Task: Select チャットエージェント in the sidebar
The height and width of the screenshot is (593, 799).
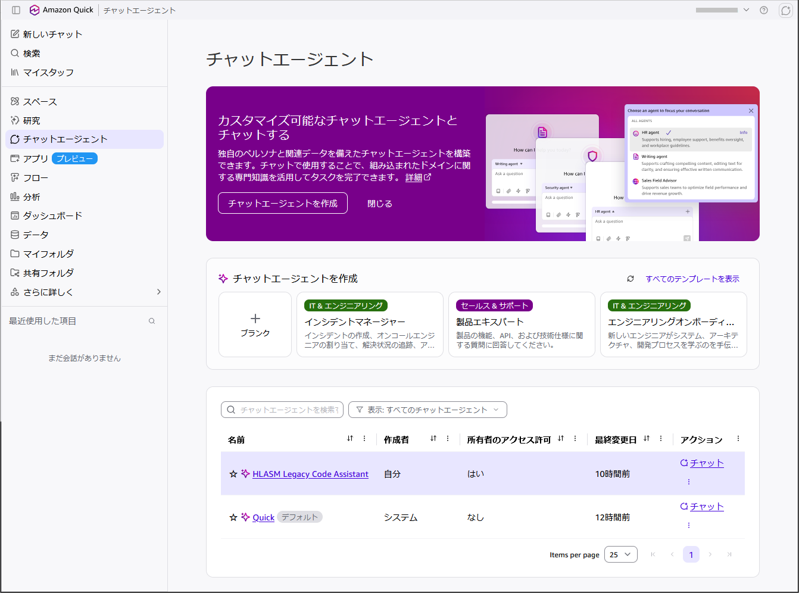Action: [85, 139]
